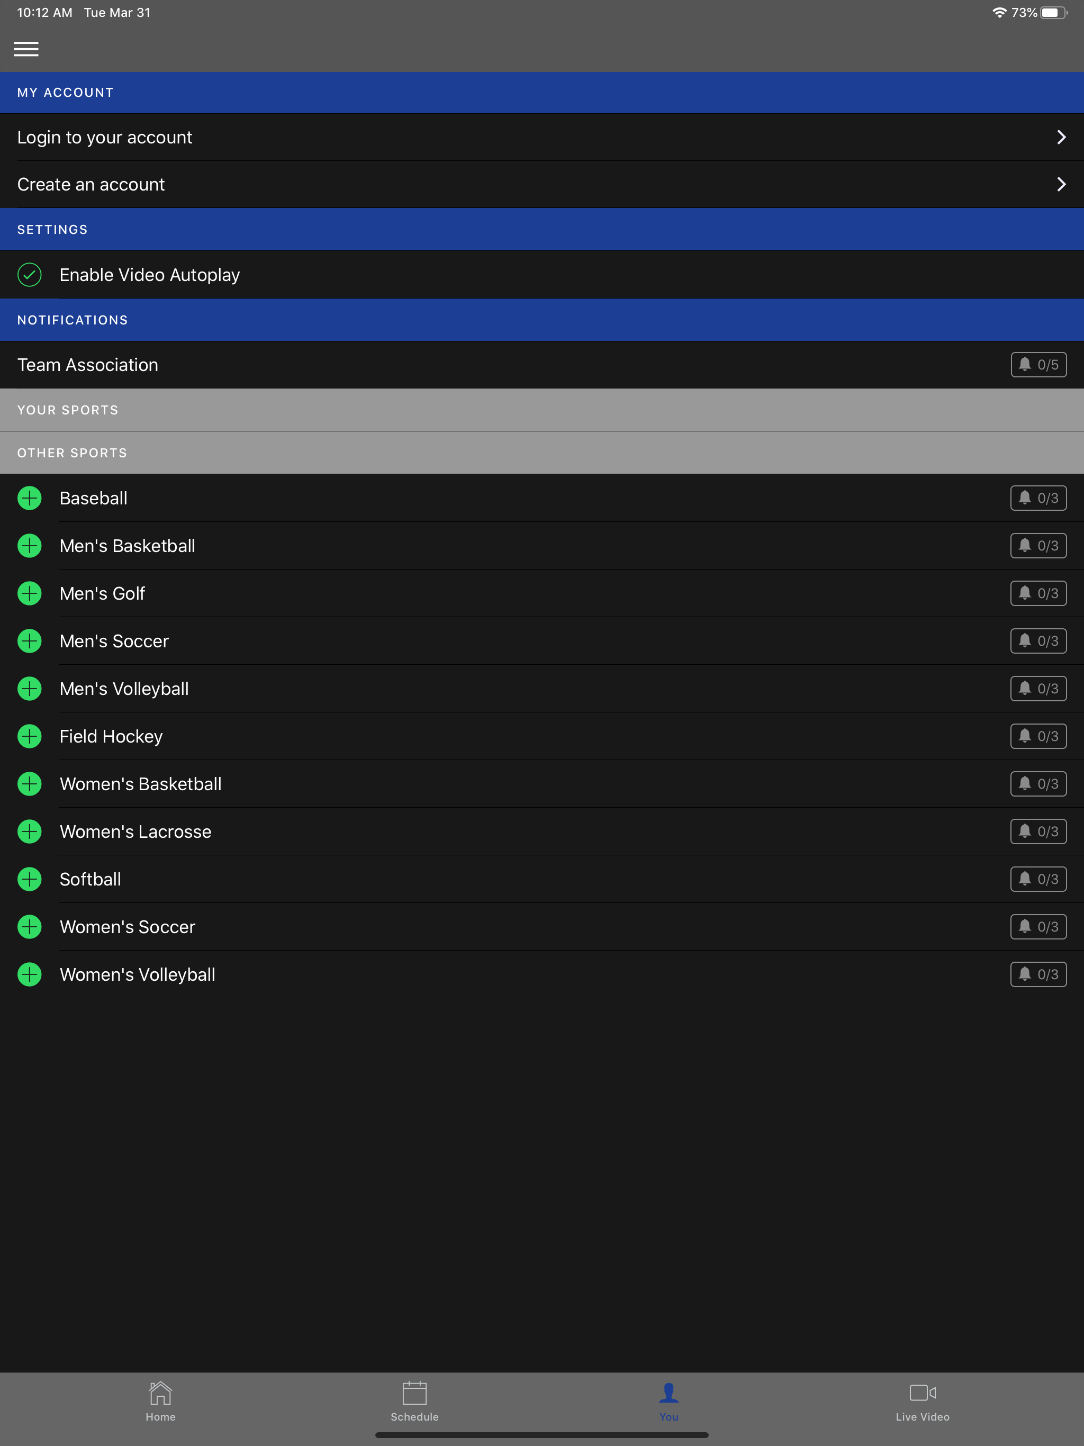Screen dimensions: 1084x1446
Task: Add Men's Volleyball with plus icon
Action: 30,689
